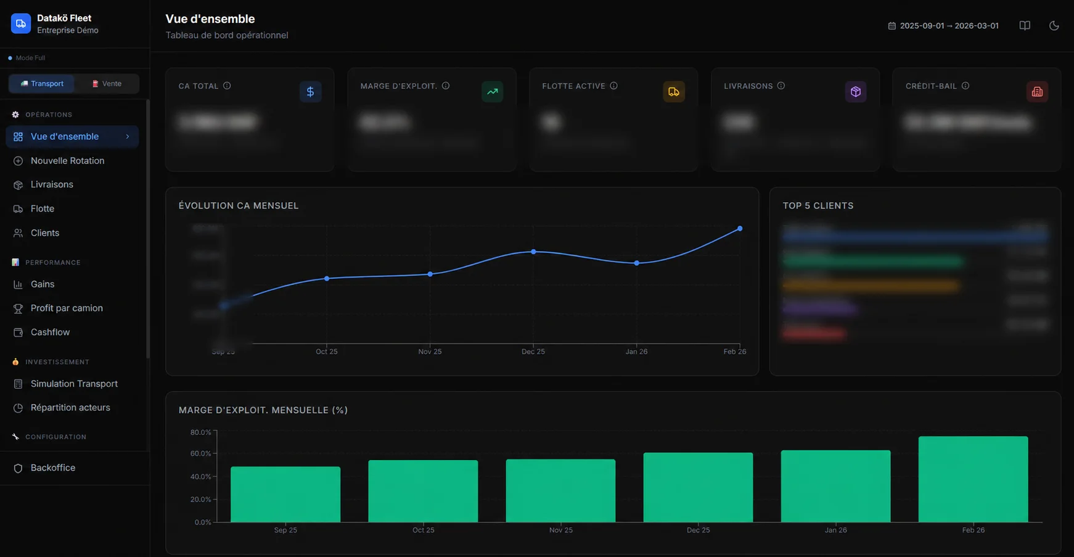The height and width of the screenshot is (557, 1074).
Task: Open Gains performance page
Action: 72,284
